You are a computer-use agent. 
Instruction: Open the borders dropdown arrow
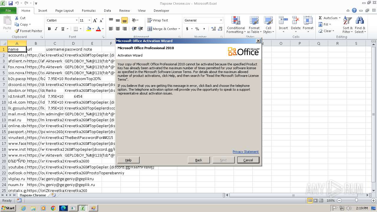(80, 29)
